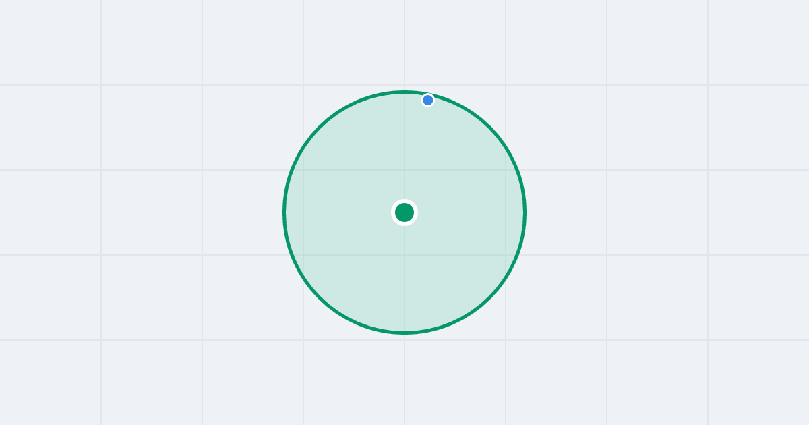The image size is (809, 425).
Task: Select the blue radius handle on the circle's edge
Action: tap(428, 100)
